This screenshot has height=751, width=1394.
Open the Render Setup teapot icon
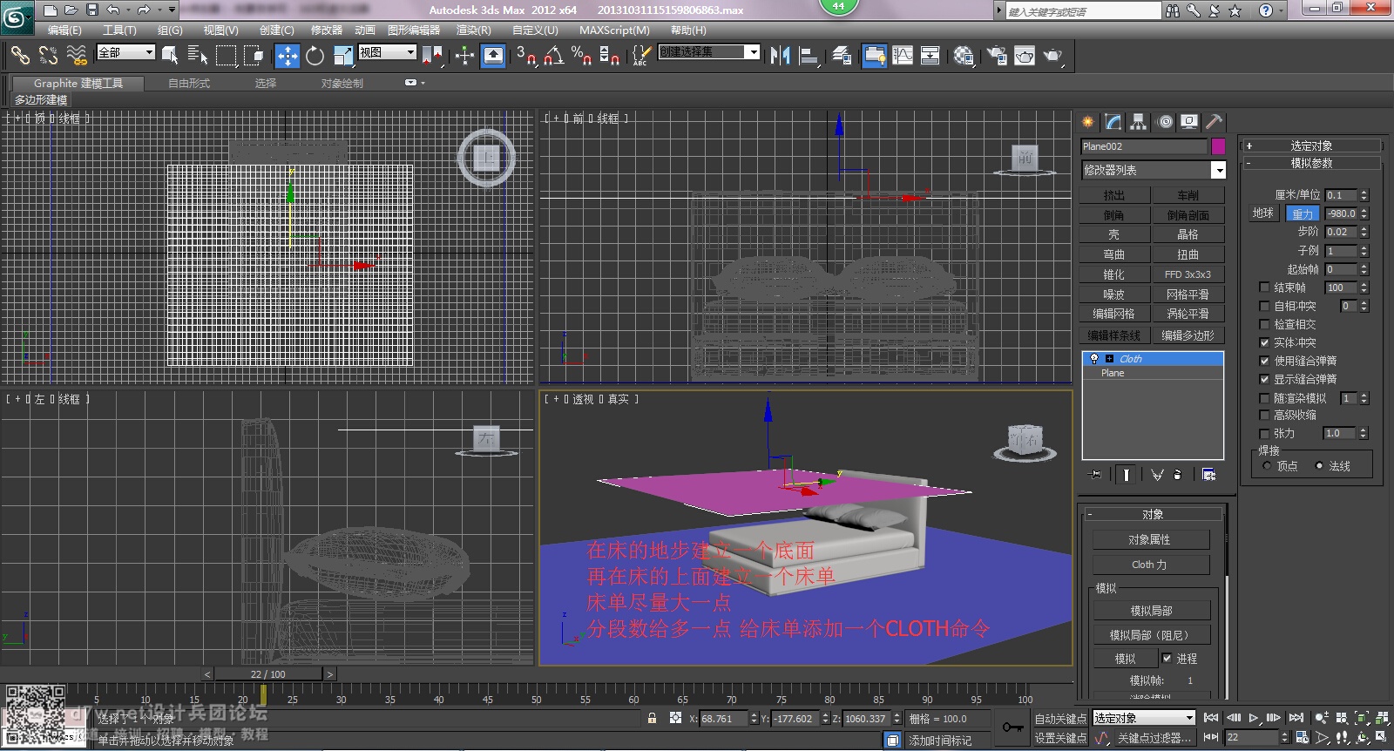pos(997,56)
